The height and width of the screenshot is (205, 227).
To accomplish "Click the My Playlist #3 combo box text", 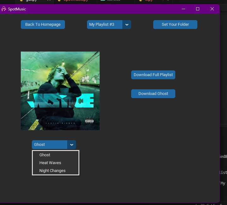I will 104,25.
